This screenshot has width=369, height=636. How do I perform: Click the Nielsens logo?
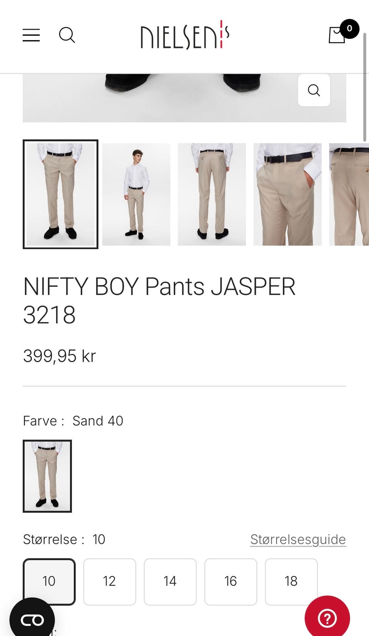pos(185,35)
